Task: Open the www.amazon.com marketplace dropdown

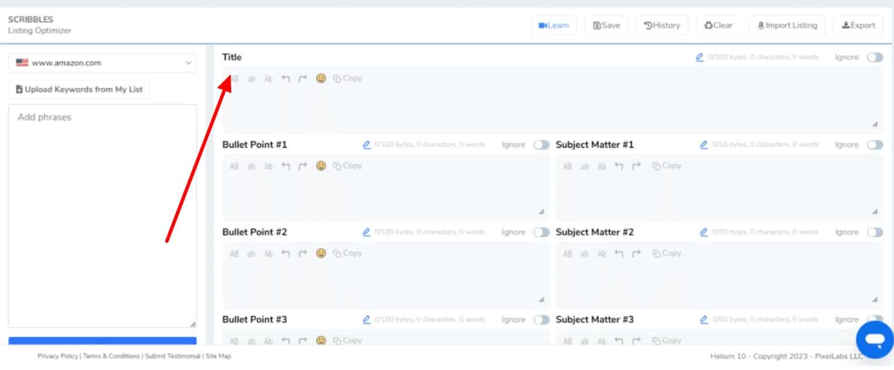Action: (x=102, y=63)
